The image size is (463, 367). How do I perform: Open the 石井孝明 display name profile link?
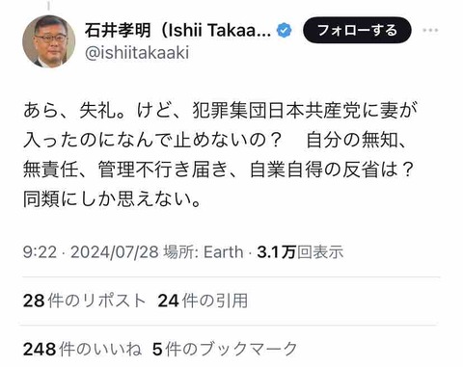tap(118, 31)
